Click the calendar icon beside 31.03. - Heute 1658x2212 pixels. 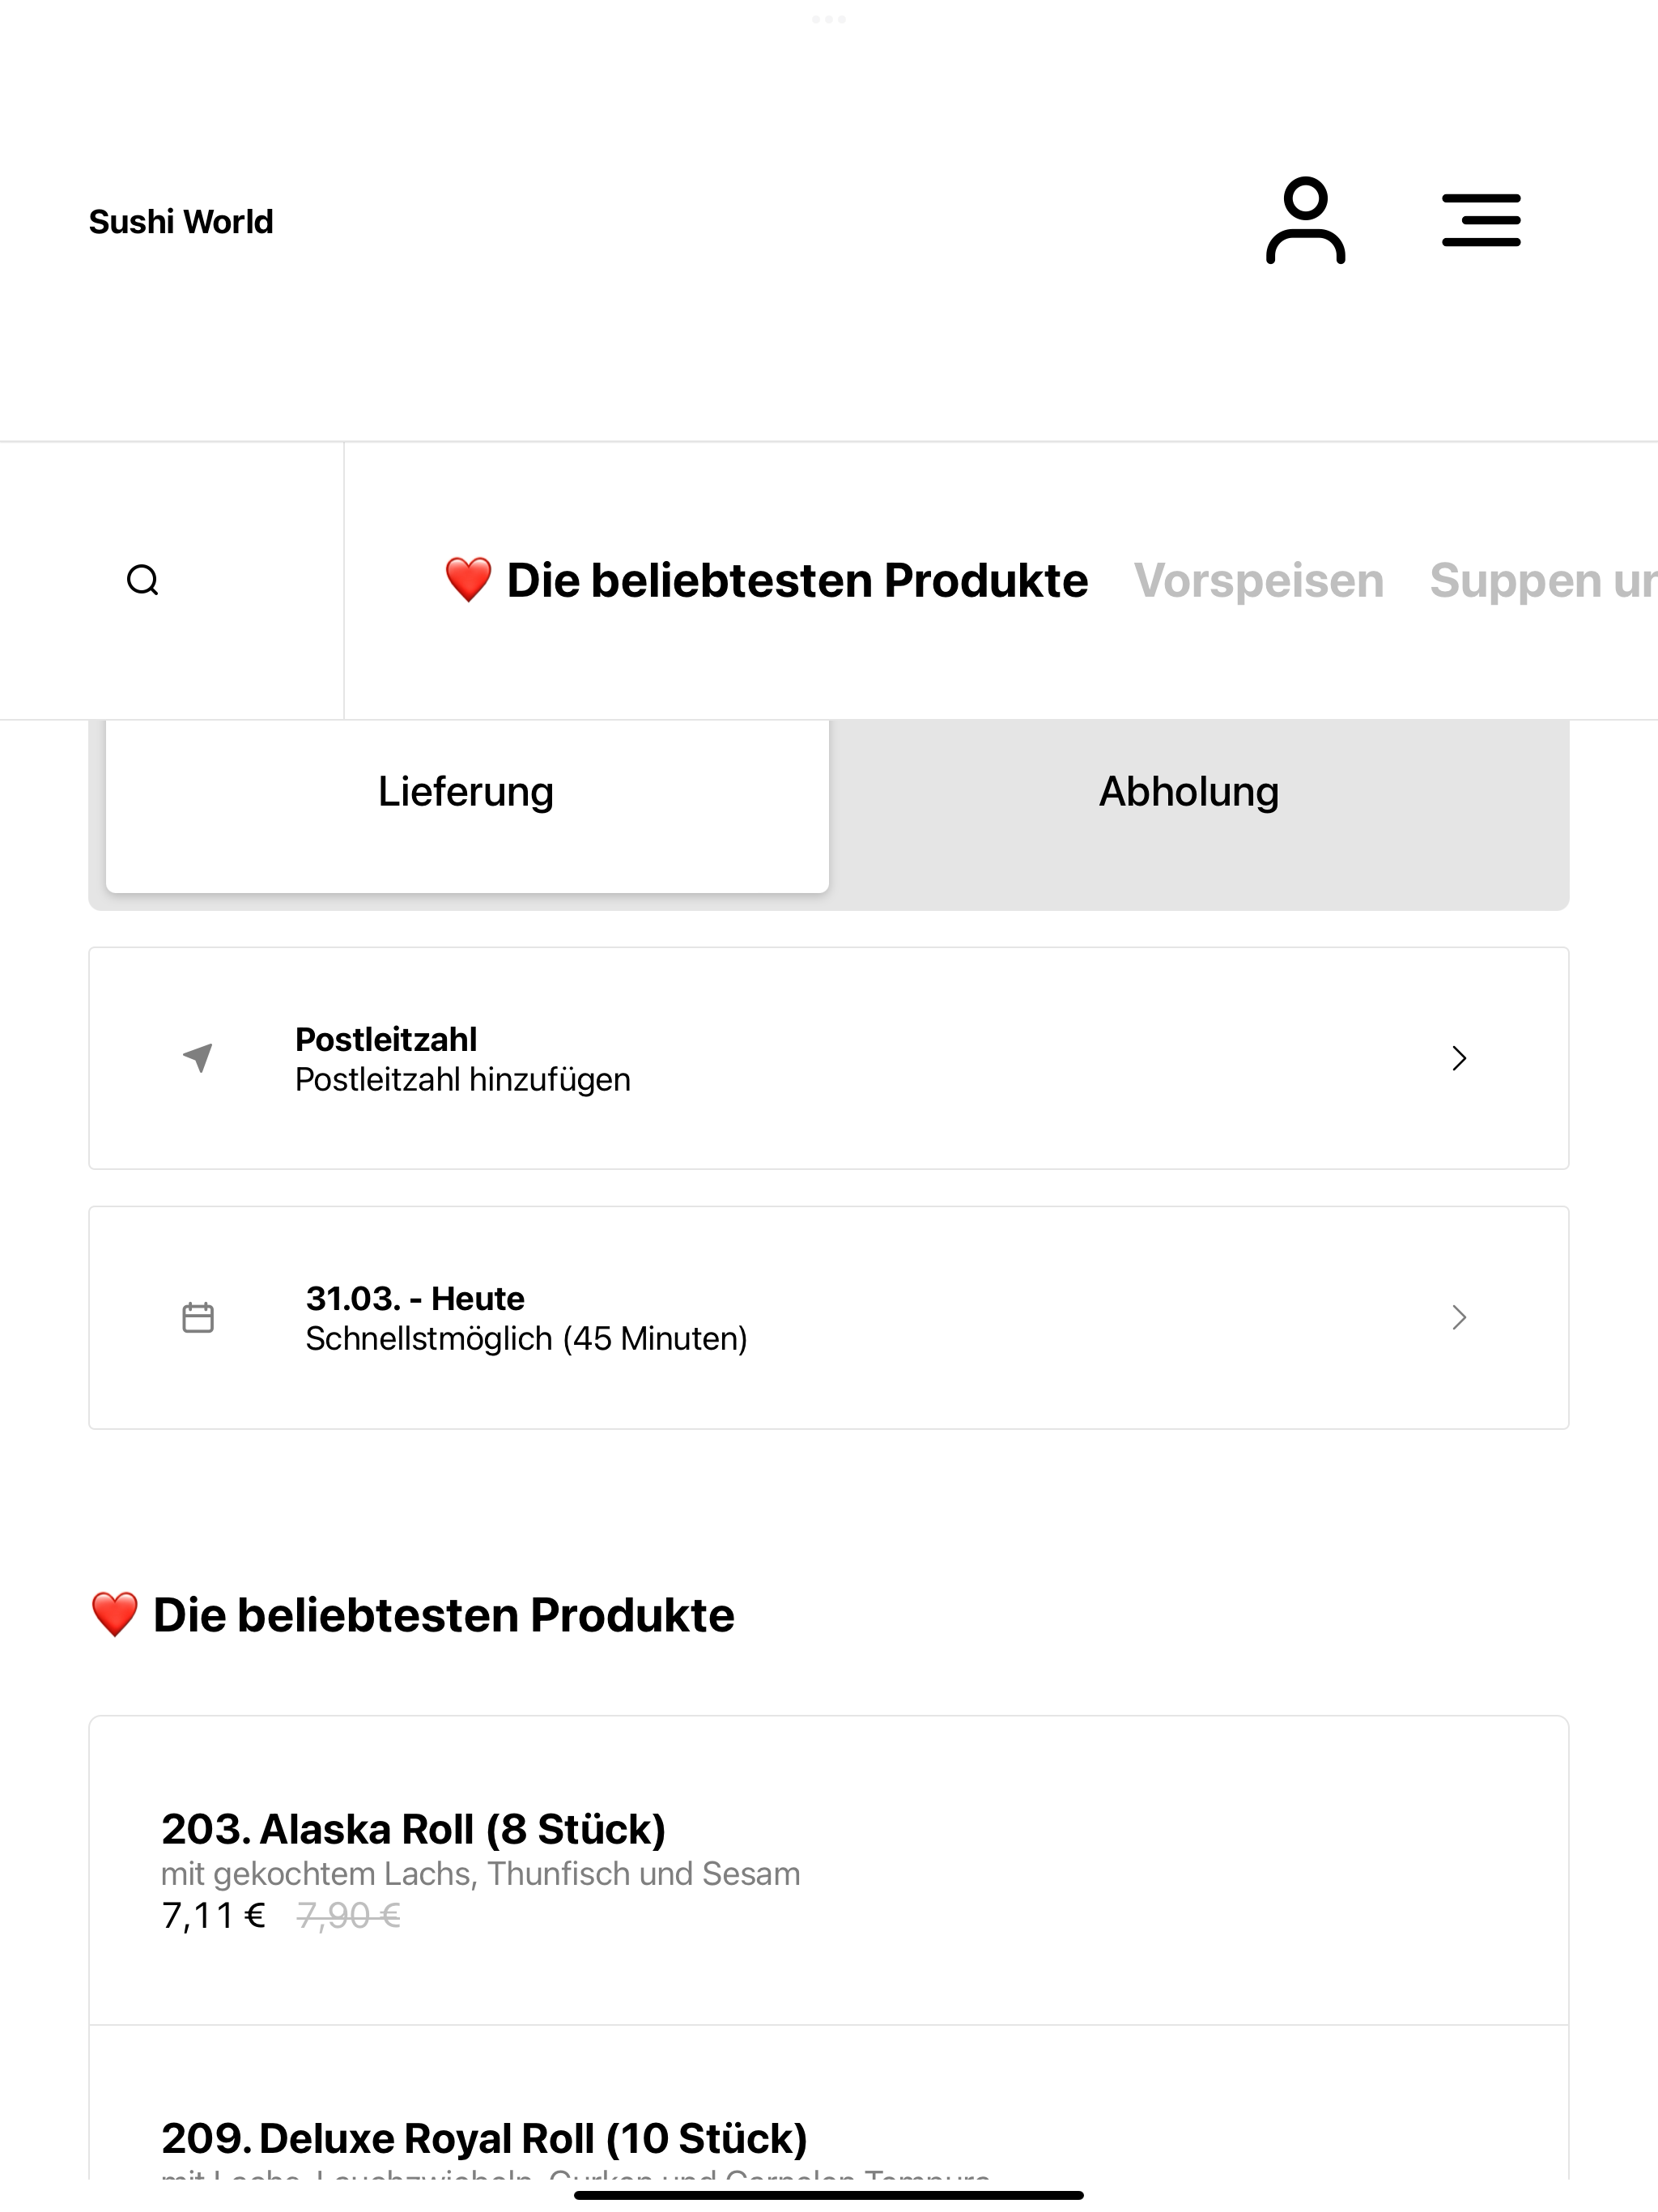(x=198, y=1317)
